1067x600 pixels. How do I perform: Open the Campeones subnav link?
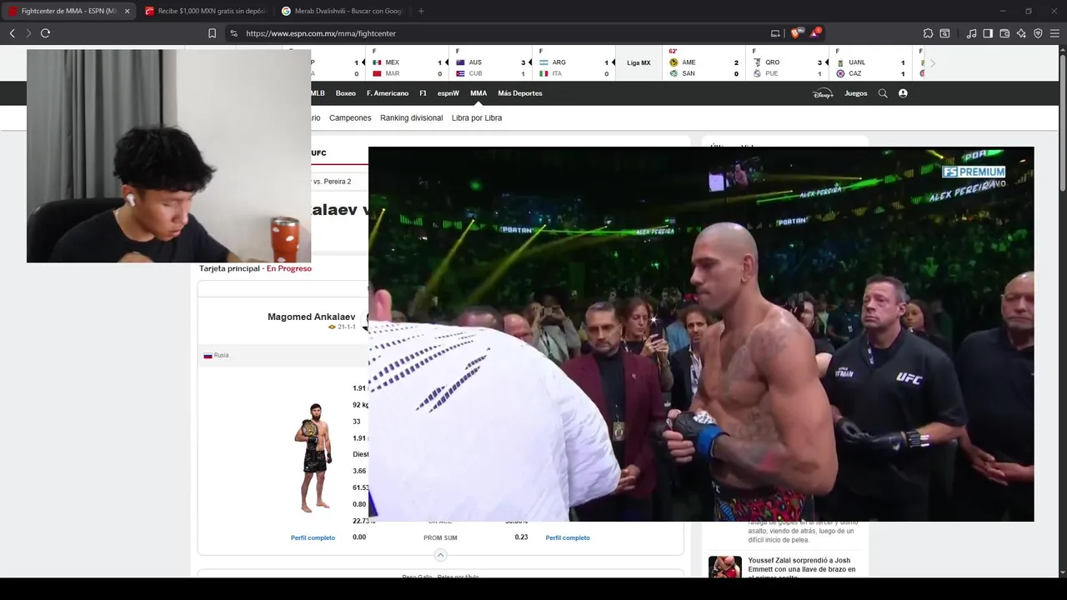coord(350,117)
